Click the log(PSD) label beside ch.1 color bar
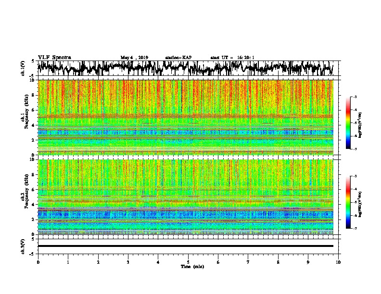The height and width of the screenshot is (294, 381). point(360,125)
